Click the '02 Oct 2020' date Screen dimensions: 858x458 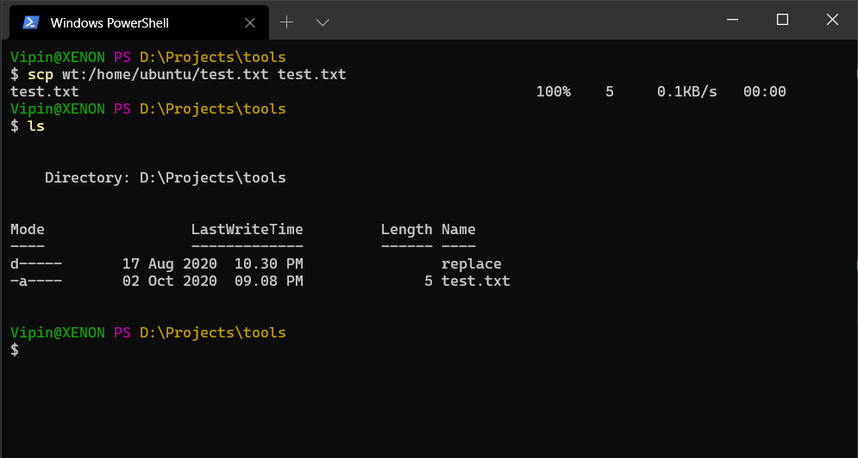[x=170, y=281]
